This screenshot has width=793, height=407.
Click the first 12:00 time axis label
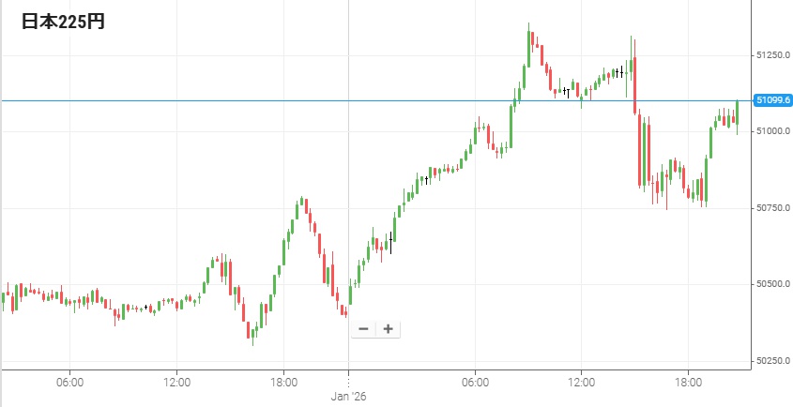(x=177, y=382)
